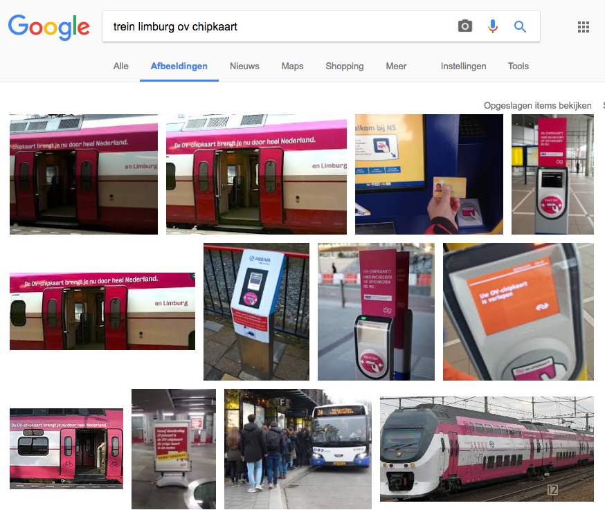The width and height of the screenshot is (605, 510).
Task: Click the blue magnifying glass search icon
Action: coord(520,26)
